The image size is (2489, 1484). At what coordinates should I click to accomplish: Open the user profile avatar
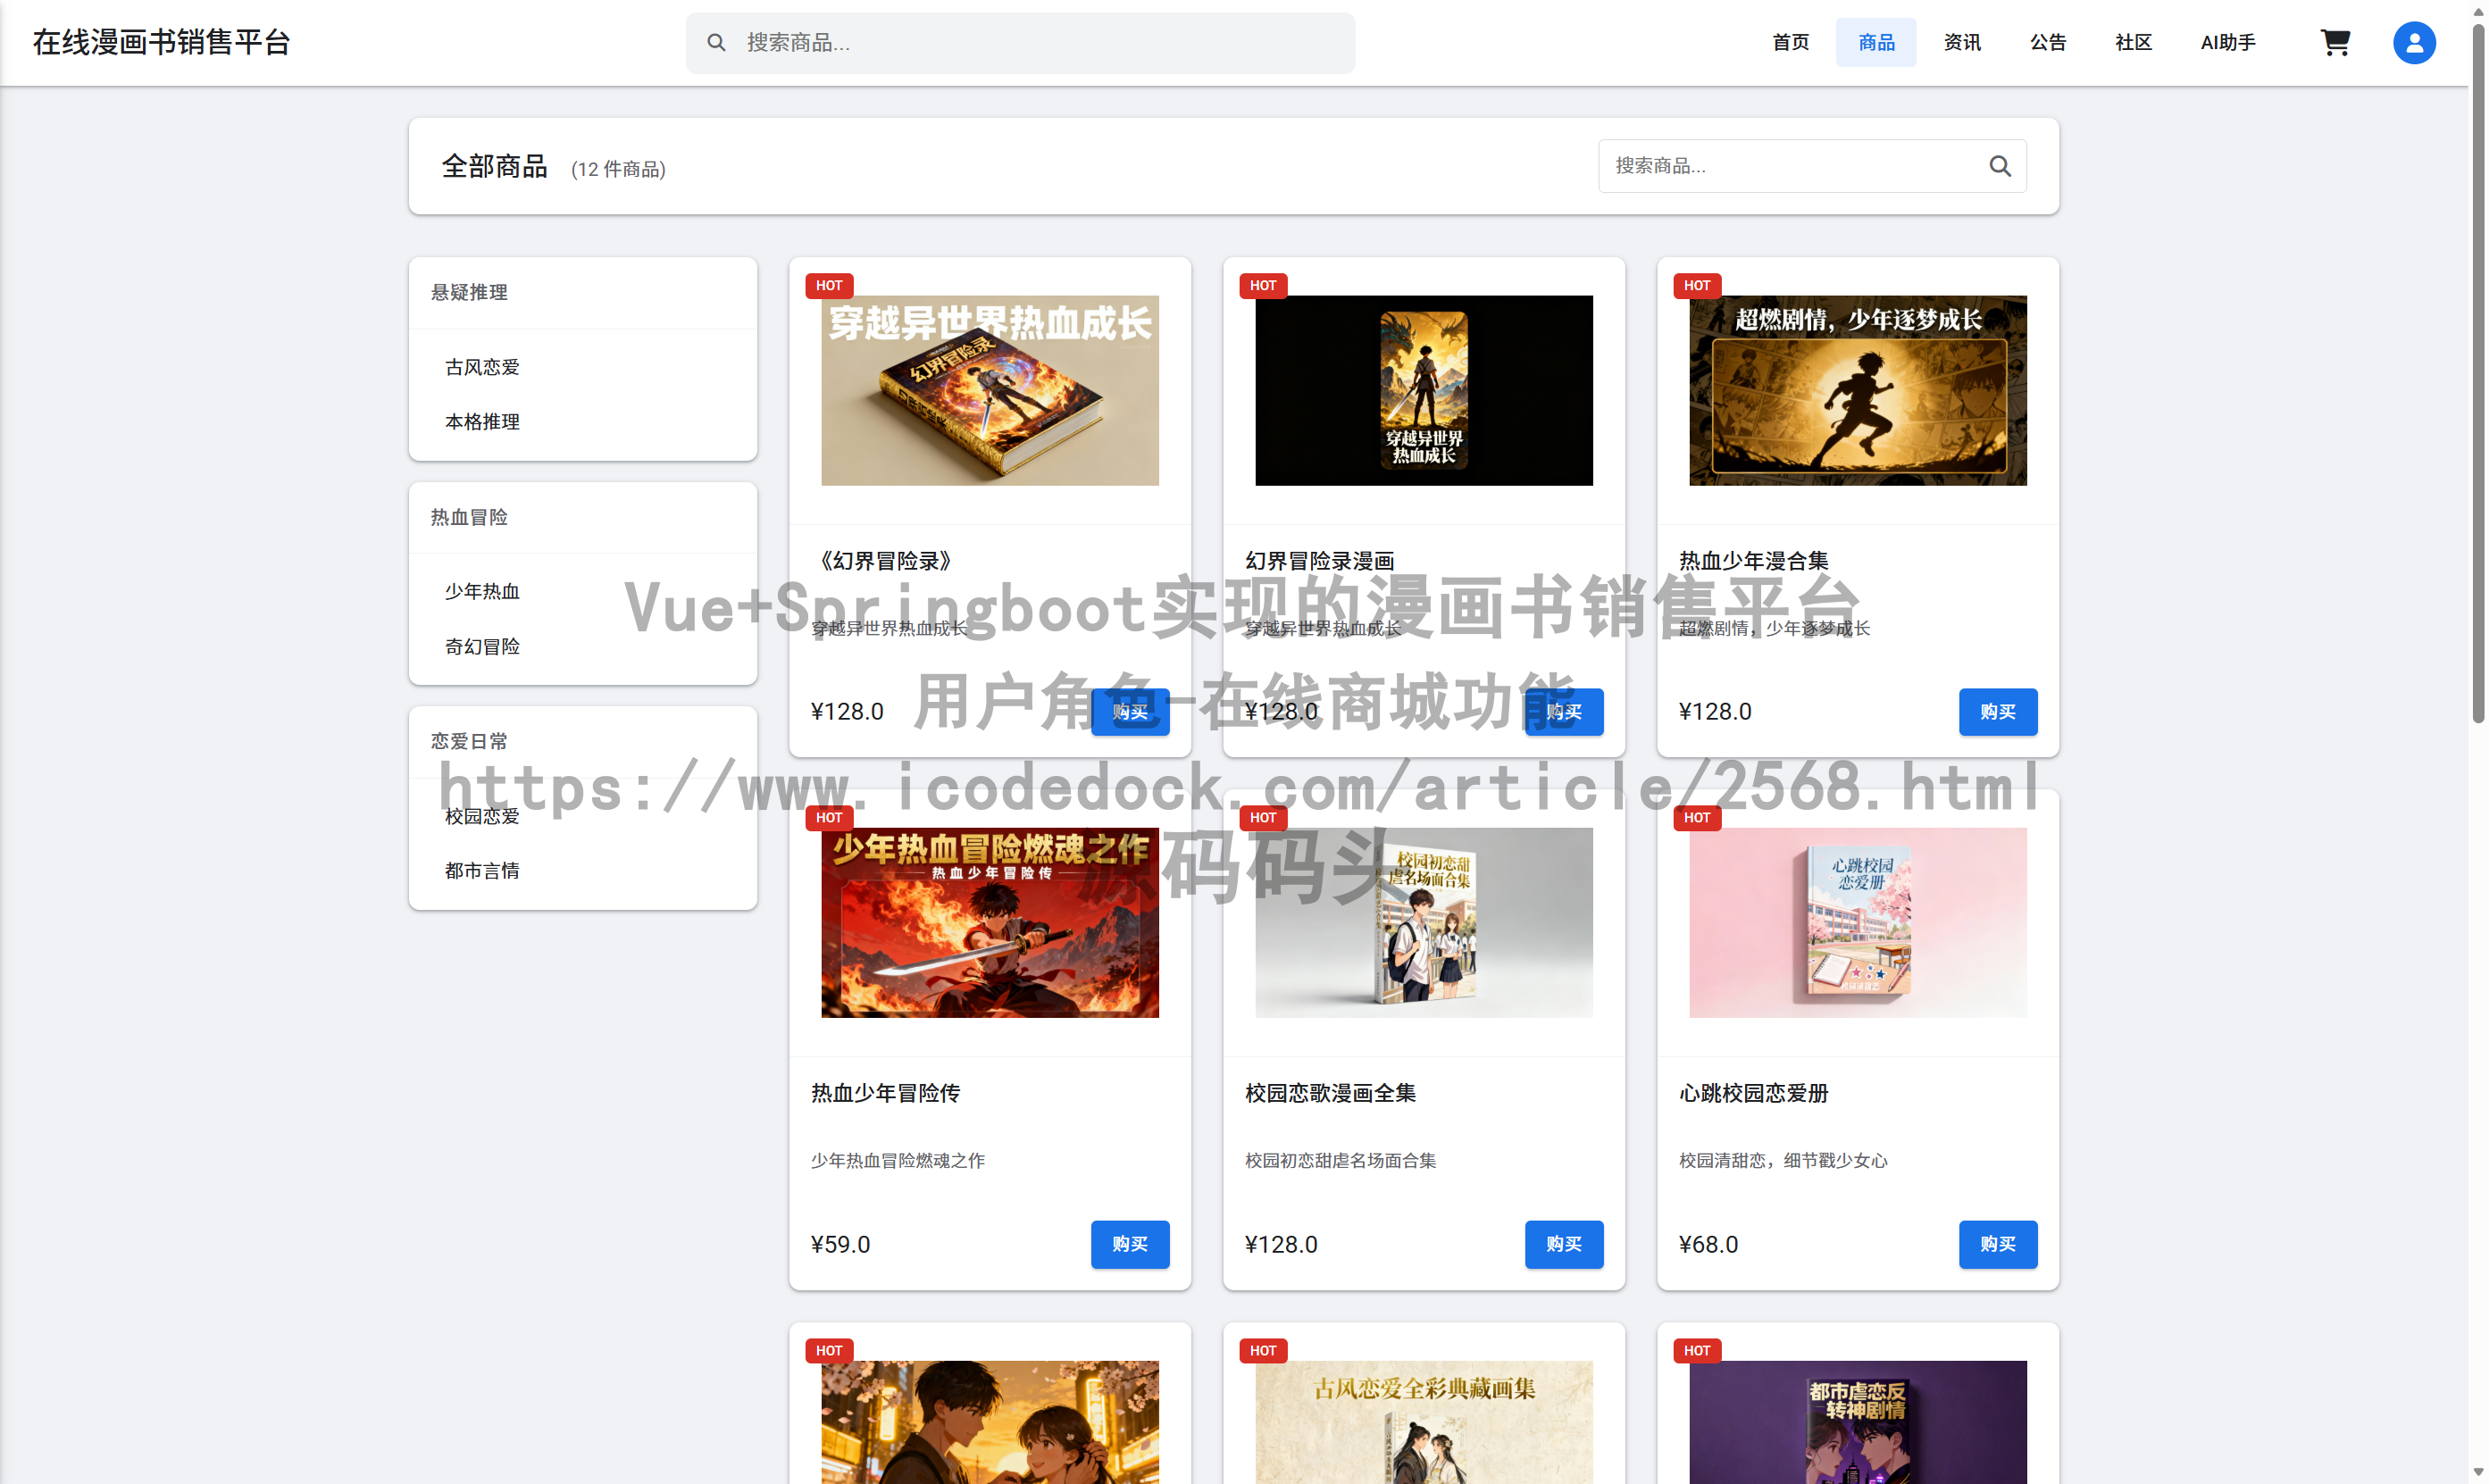coord(2413,42)
